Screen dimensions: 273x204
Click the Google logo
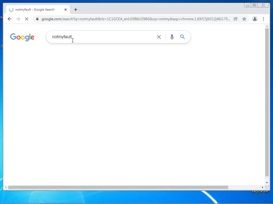pos(22,37)
